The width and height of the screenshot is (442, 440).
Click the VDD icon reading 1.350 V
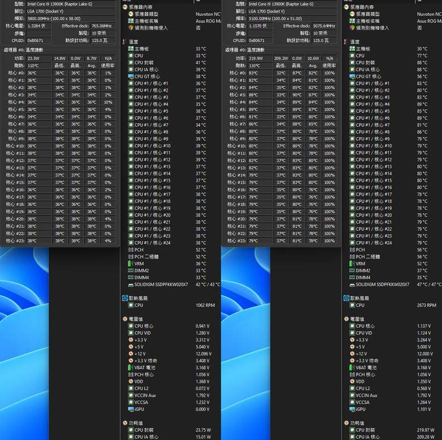(x=352, y=382)
